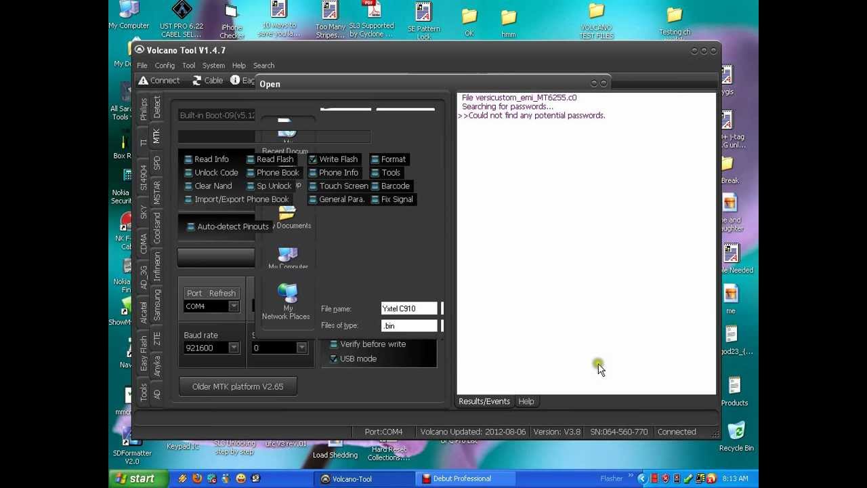
Task: Click Older MTK platform V2.65 button
Action: [x=238, y=386]
